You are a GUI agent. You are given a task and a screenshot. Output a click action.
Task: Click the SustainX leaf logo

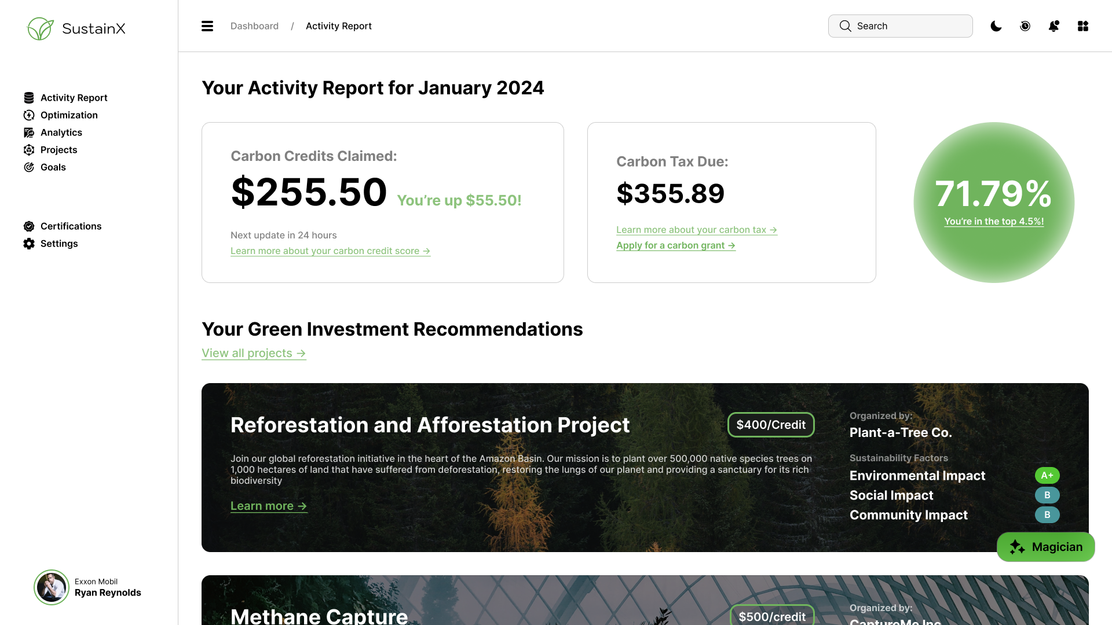pyautogui.click(x=41, y=28)
